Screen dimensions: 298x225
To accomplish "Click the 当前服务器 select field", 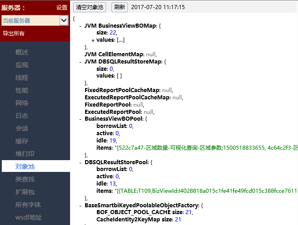I will tap(35, 20).
